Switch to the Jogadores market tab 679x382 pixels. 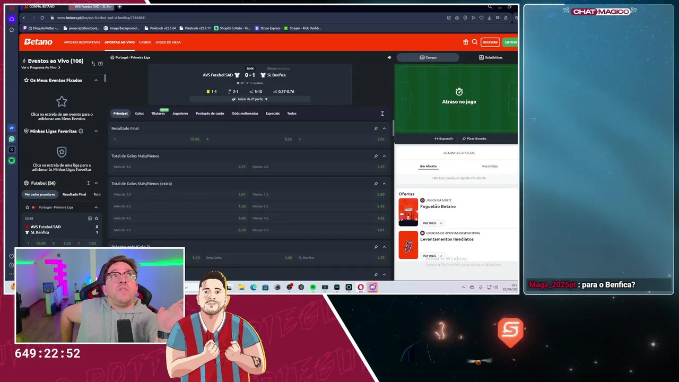point(180,114)
